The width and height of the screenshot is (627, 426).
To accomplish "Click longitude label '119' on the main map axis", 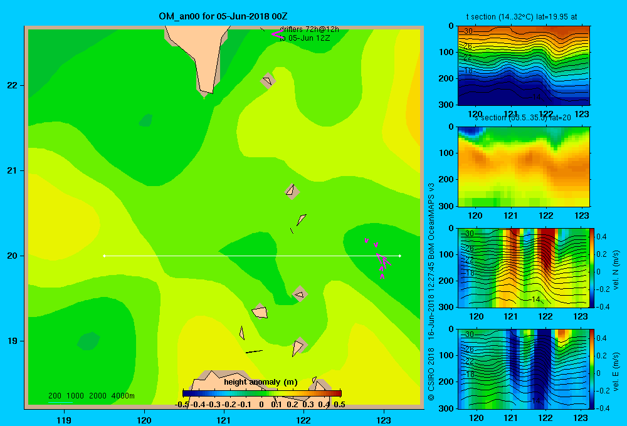I will [x=64, y=420].
